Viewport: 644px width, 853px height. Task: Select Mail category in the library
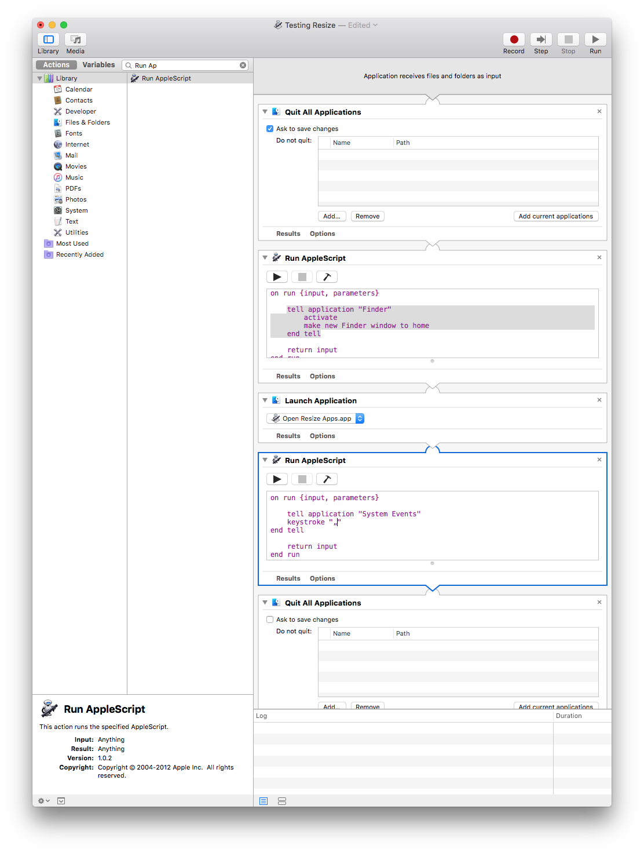point(71,155)
